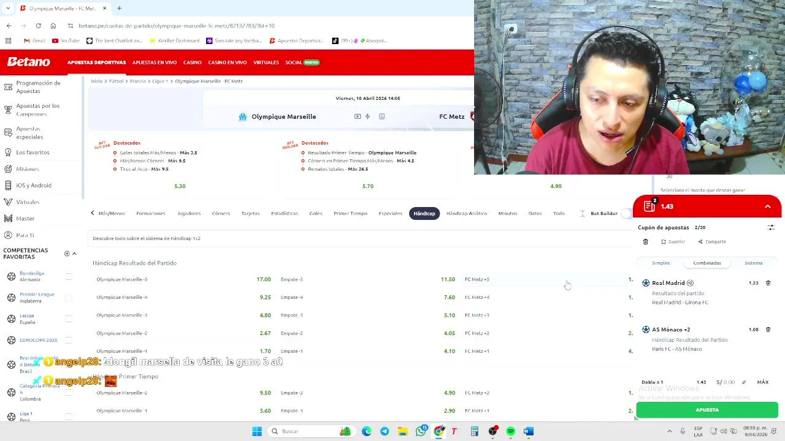Open WhatsApp from the taskbar
Screen dimensions: 785x441
(421, 431)
